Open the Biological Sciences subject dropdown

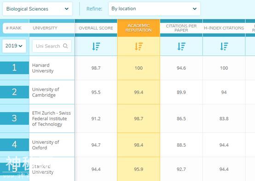coord(37,9)
